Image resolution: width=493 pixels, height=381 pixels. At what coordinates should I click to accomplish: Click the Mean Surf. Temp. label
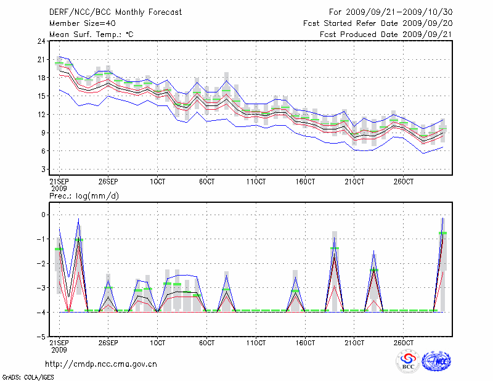coord(91,35)
